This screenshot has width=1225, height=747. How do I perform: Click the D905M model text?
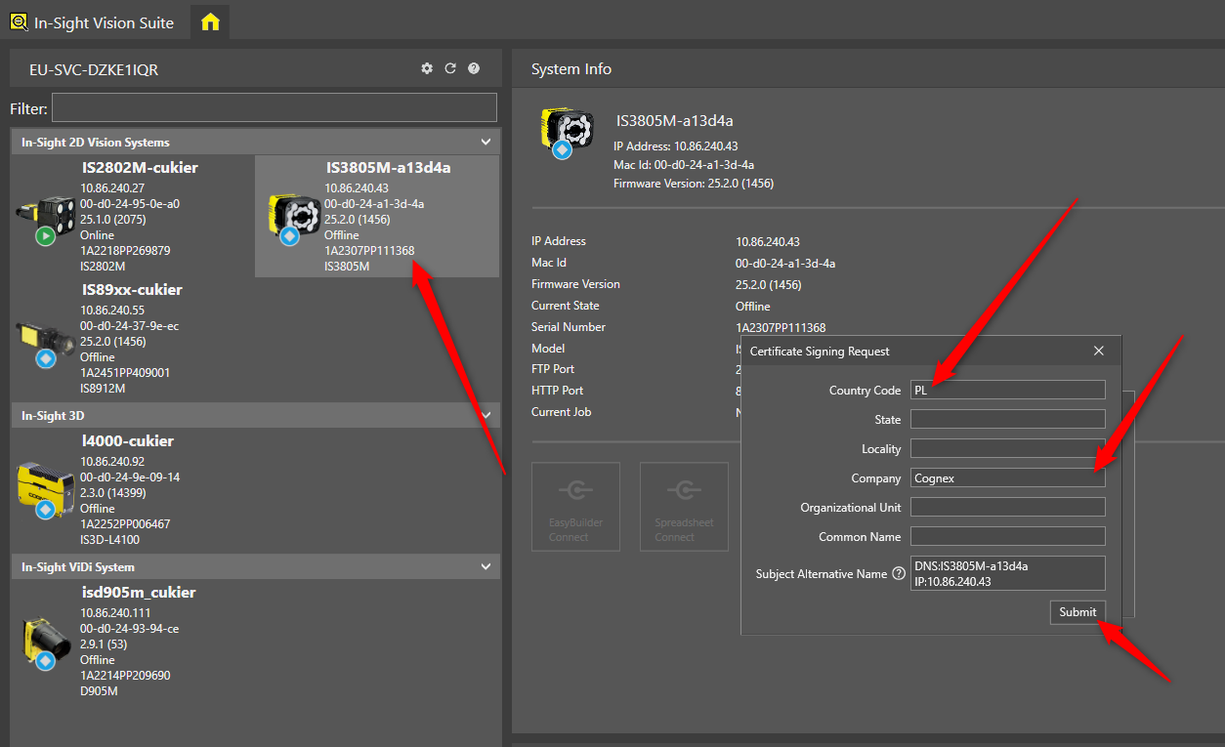tap(99, 691)
